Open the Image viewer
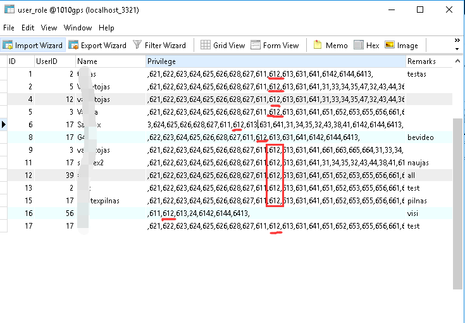This screenshot has height=323, width=465. click(x=402, y=45)
